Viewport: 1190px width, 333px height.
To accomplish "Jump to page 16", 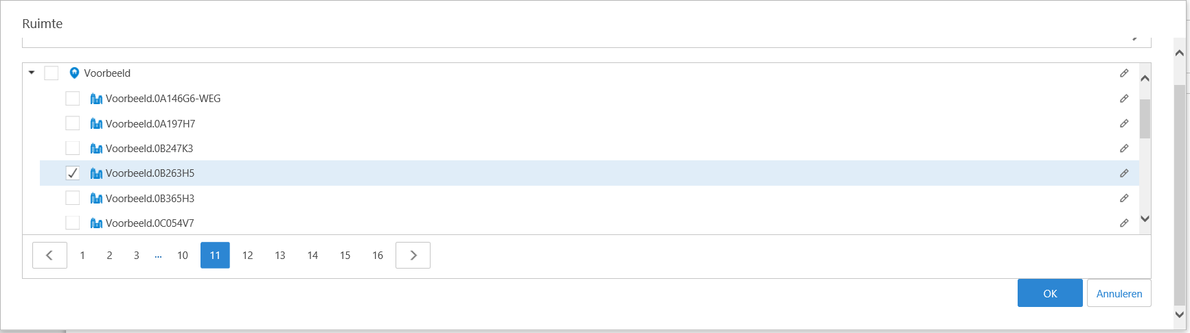I will pos(378,255).
